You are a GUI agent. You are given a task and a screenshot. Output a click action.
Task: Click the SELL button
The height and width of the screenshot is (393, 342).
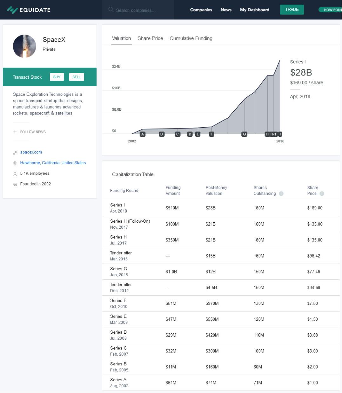point(77,77)
